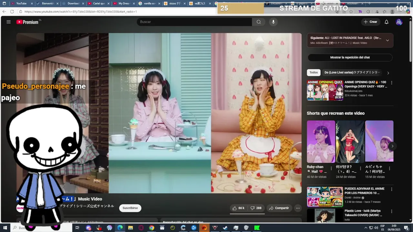This screenshot has width=413, height=232.
Task: Expand the Siguiente playlist chevron
Action: click(x=388, y=40)
